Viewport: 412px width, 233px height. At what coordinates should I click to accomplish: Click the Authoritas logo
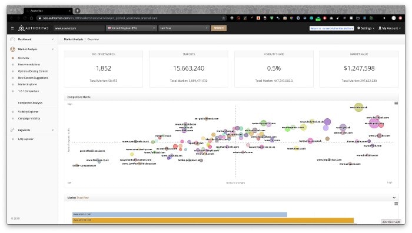[33, 28]
